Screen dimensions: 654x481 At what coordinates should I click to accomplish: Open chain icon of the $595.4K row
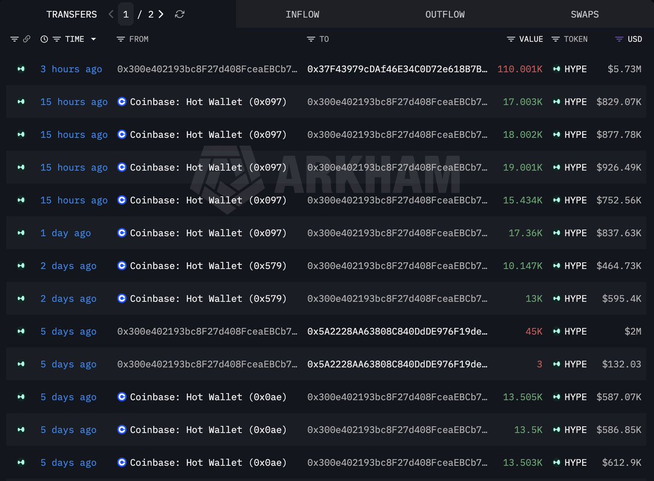pyautogui.click(x=21, y=299)
